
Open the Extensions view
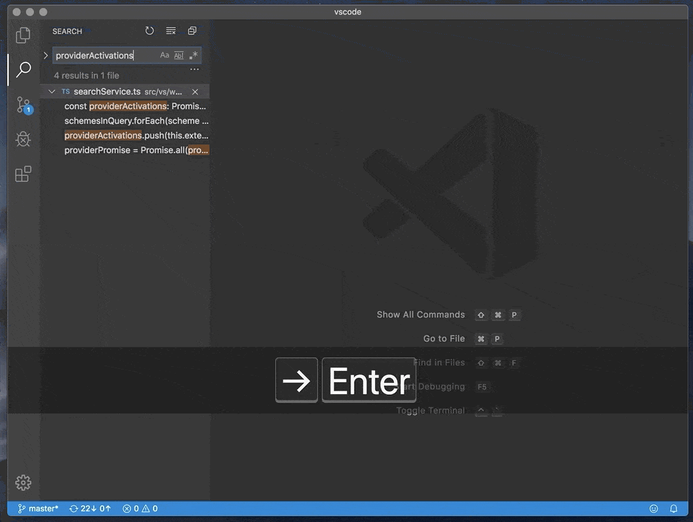(x=23, y=173)
